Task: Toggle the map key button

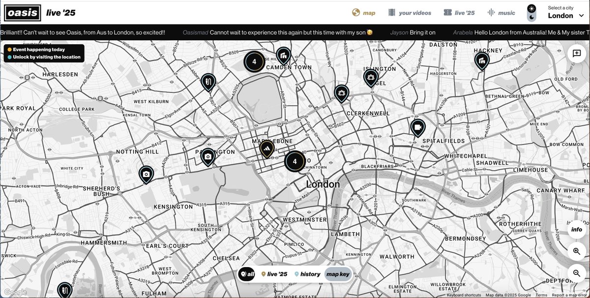Action: (x=338, y=274)
